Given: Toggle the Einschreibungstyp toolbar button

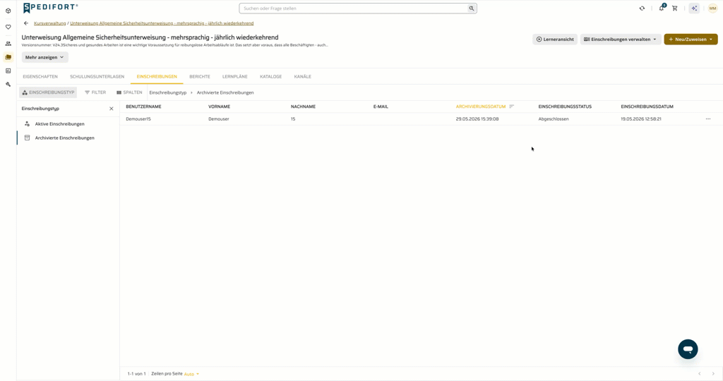Looking at the screenshot, I should [48, 92].
